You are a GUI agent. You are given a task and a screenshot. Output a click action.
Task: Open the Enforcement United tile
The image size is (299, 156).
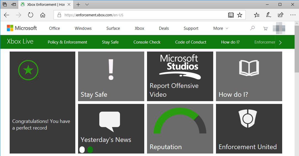tap(249, 129)
